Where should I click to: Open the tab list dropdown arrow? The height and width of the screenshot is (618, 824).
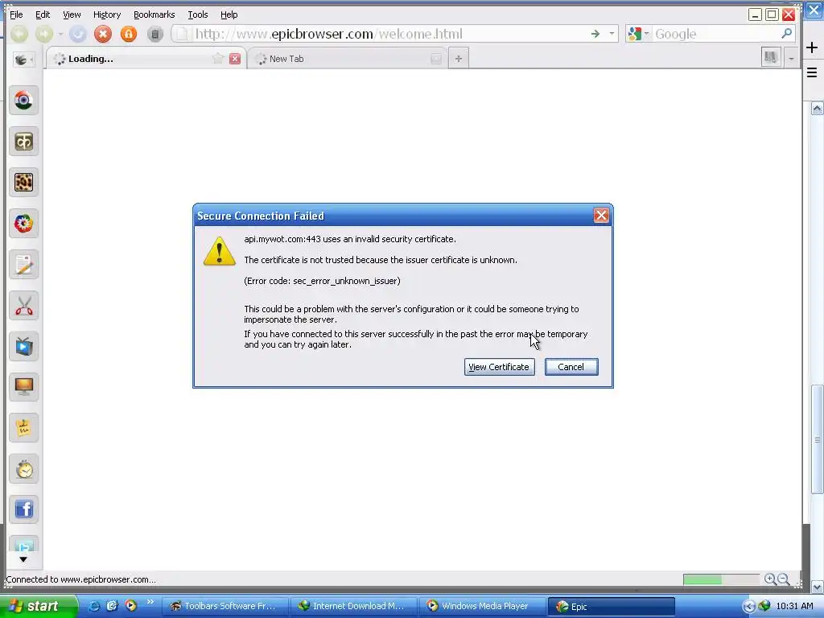[791, 58]
